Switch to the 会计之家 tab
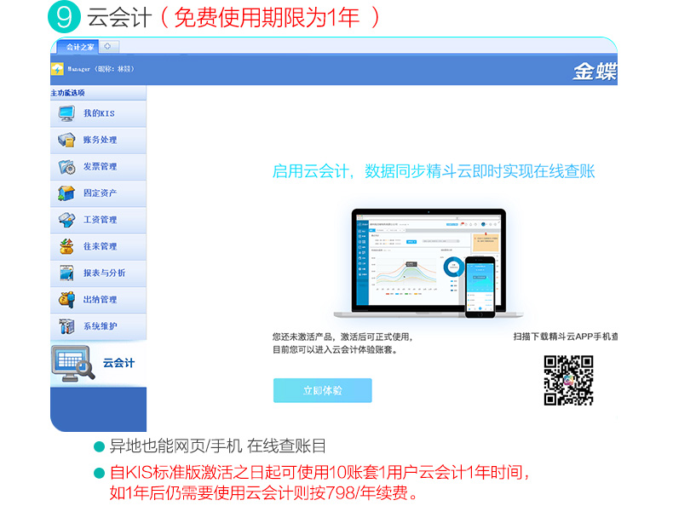 pos(79,47)
